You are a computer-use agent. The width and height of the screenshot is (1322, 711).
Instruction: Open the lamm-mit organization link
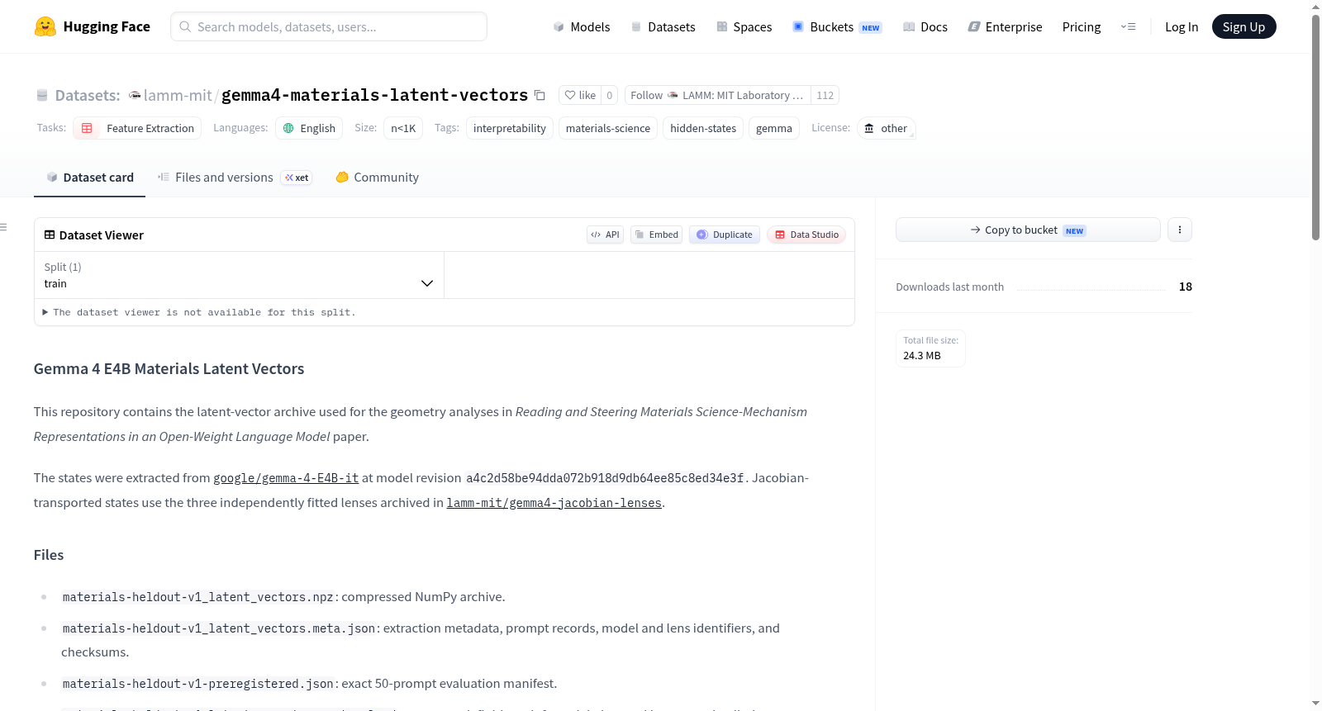[x=178, y=95]
